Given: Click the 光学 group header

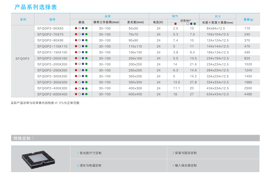Looking at the screenshot, I should [x=108, y=16].
